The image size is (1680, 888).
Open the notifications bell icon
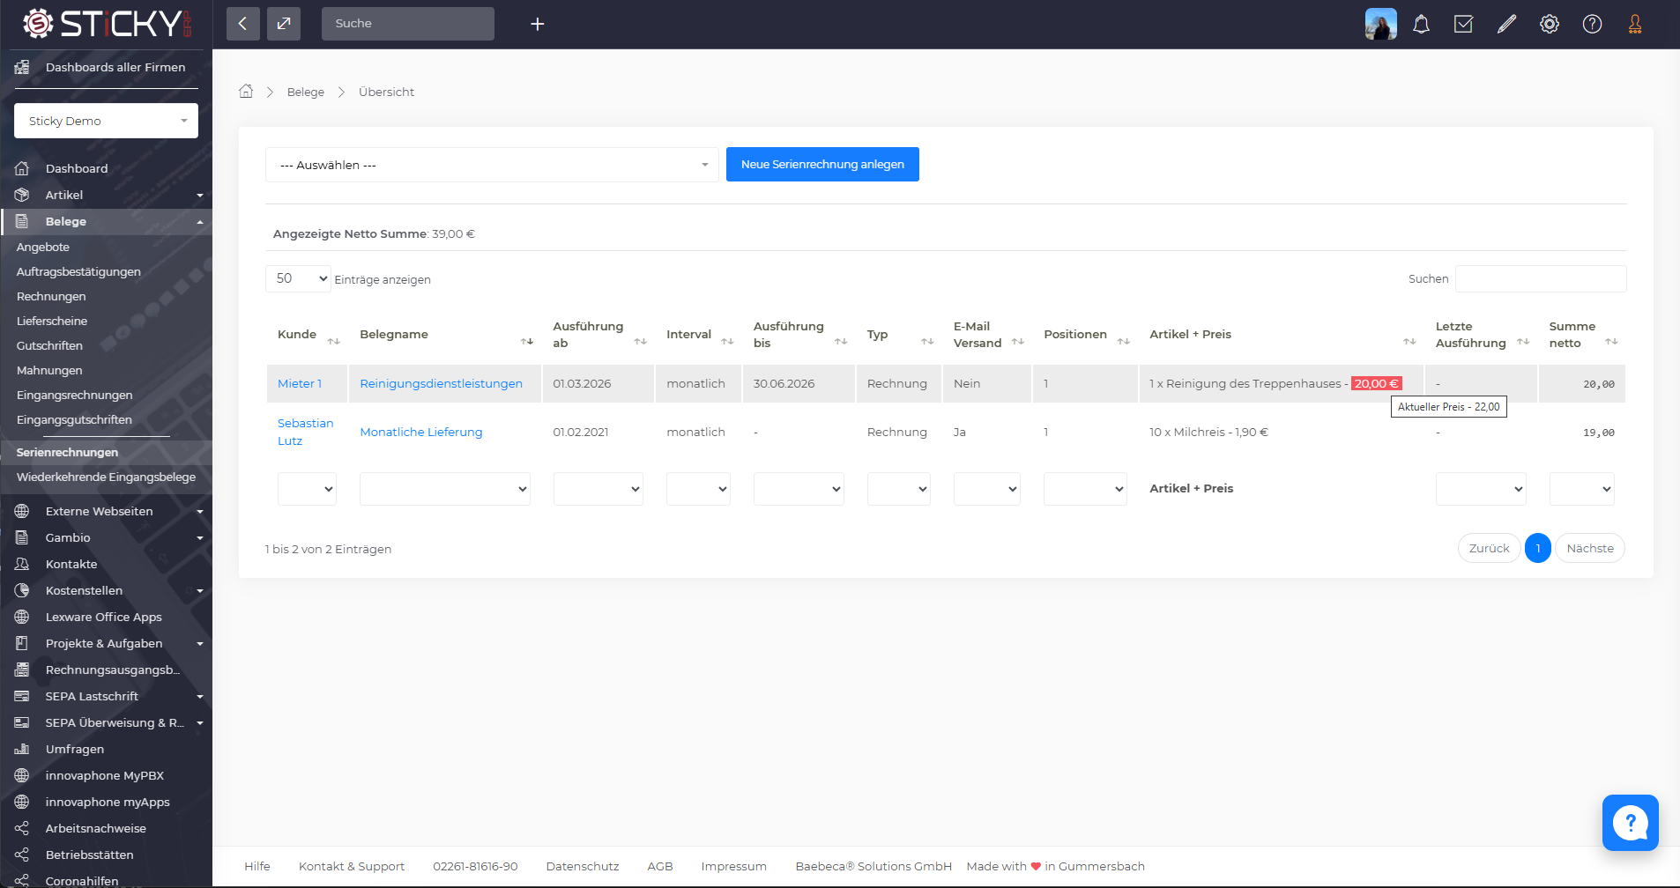[x=1421, y=24]
